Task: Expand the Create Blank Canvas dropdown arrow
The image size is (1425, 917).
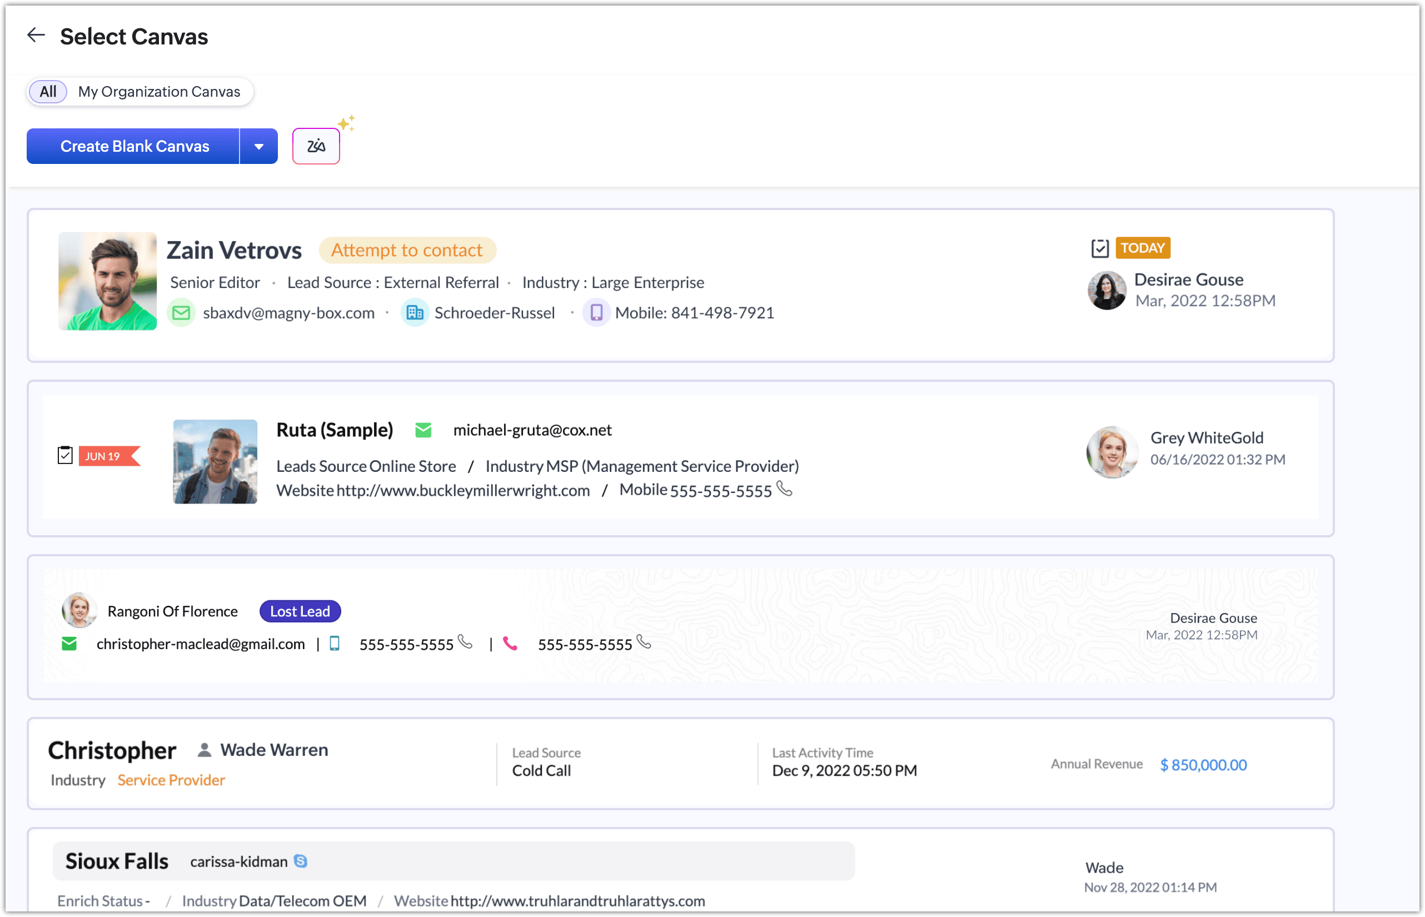Action: coord(258,147)
